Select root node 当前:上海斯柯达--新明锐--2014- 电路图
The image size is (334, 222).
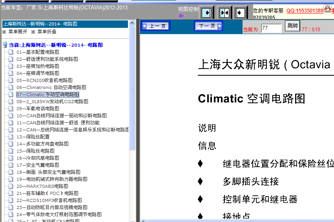56,45
